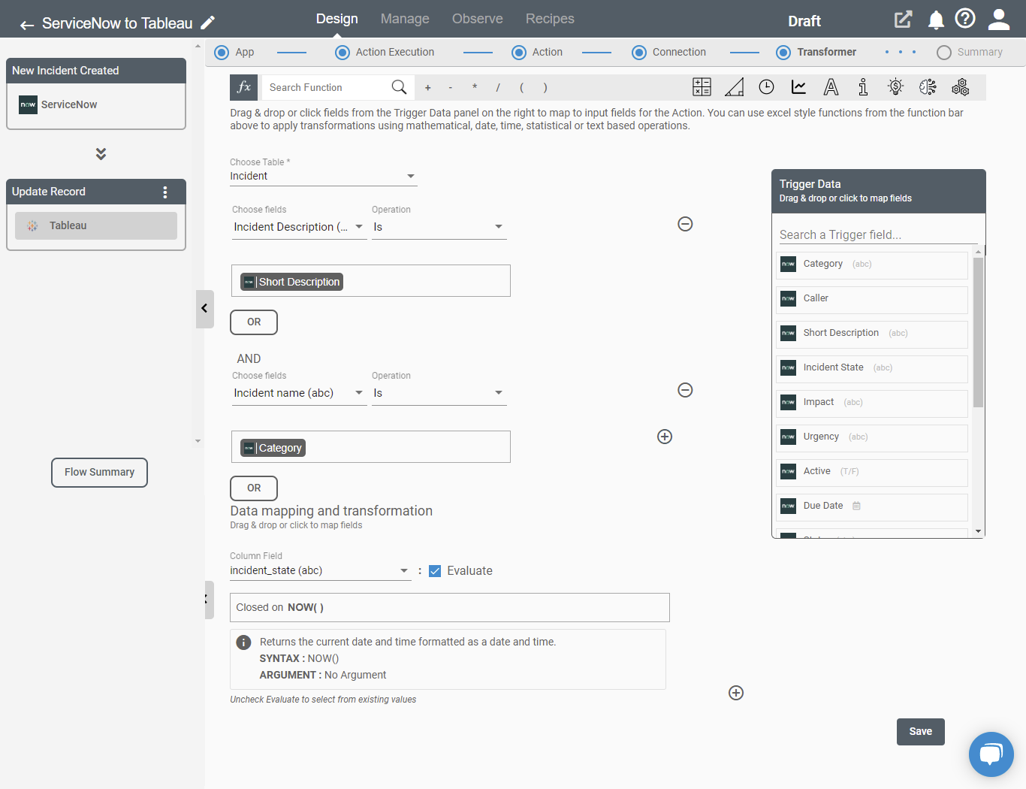Click Search a Trigger field input
This screenshot has height=789, width=1026.
coord(878,235)
